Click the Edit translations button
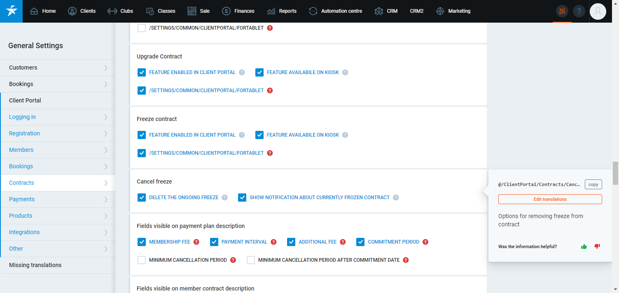This screenshot has width=619, height=293. click(550, 199)
